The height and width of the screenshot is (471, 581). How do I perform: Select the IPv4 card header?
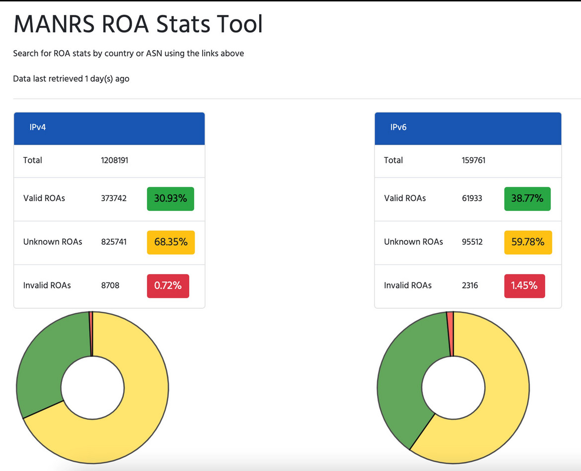click(109, 128)
